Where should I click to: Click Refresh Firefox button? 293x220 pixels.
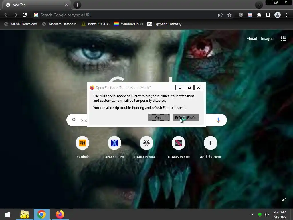pyautogui.click(x=186, y=118)
